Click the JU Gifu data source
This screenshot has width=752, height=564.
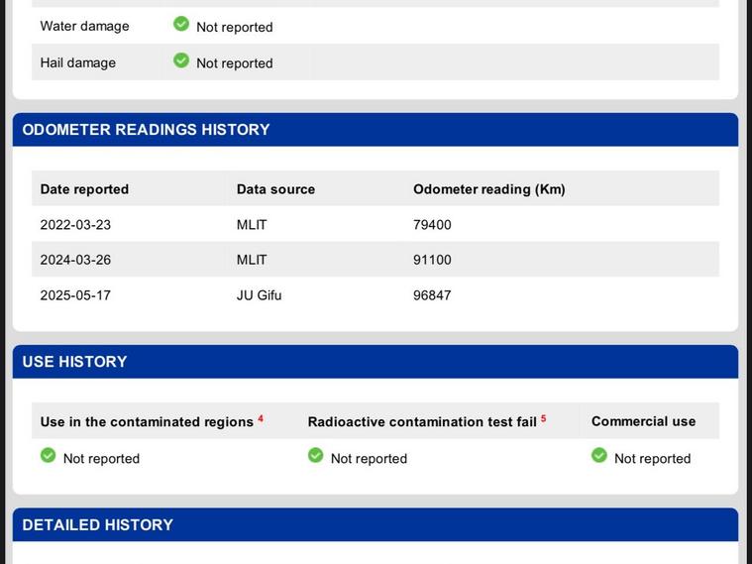(x=259, y=295)
